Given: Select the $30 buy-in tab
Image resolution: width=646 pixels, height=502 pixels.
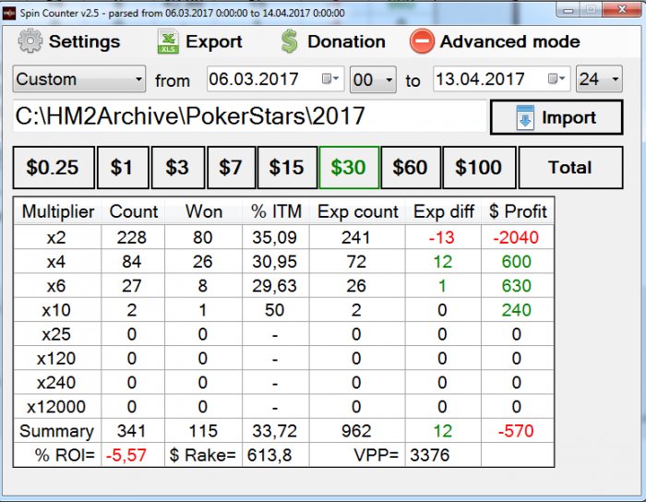Looking at the screenshot, I should tap(349, 168).
